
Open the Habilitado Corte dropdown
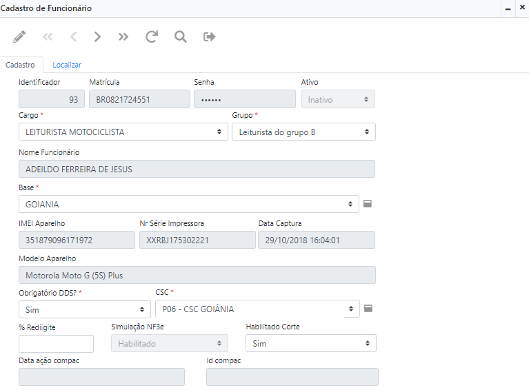(310, 343)
